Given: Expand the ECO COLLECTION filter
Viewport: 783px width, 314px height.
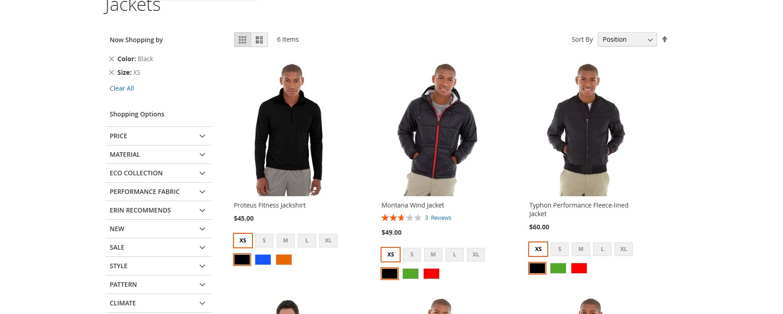Looking at the screenshot, I should pyautogui.click(x=158, y=173).
